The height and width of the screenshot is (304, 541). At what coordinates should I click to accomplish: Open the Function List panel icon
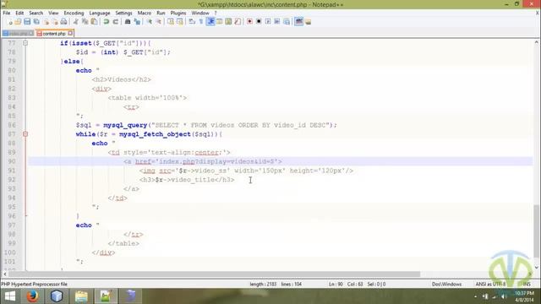(238, 22)
